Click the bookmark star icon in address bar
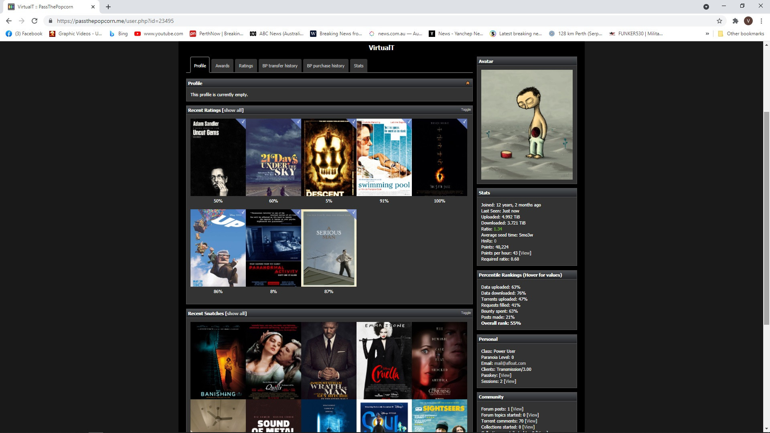The height and width of the screenshot is (433, 770). 719,21
